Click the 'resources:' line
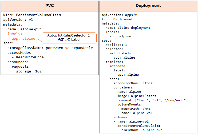This screenshot has height=134, width=198. (18, 62)
